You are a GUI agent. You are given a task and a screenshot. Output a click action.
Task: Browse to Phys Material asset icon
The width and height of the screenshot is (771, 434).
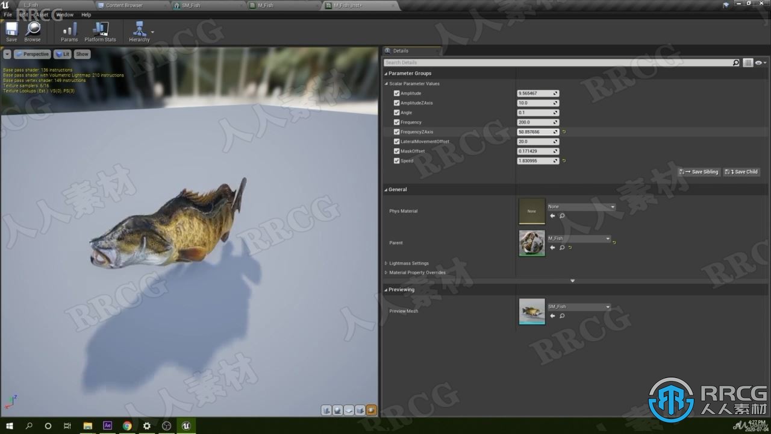click(562, 216)
